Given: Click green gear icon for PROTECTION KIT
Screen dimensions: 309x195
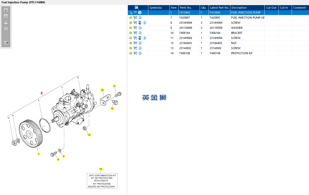Looking at the screenshot, I should click(x=131, y=53).
